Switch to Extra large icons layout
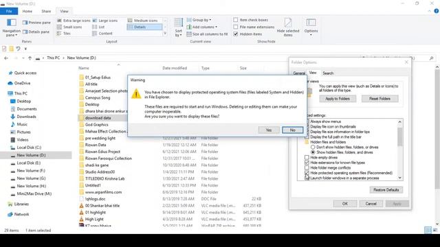Viewport: 440px width, 247px height. point(74,21)
